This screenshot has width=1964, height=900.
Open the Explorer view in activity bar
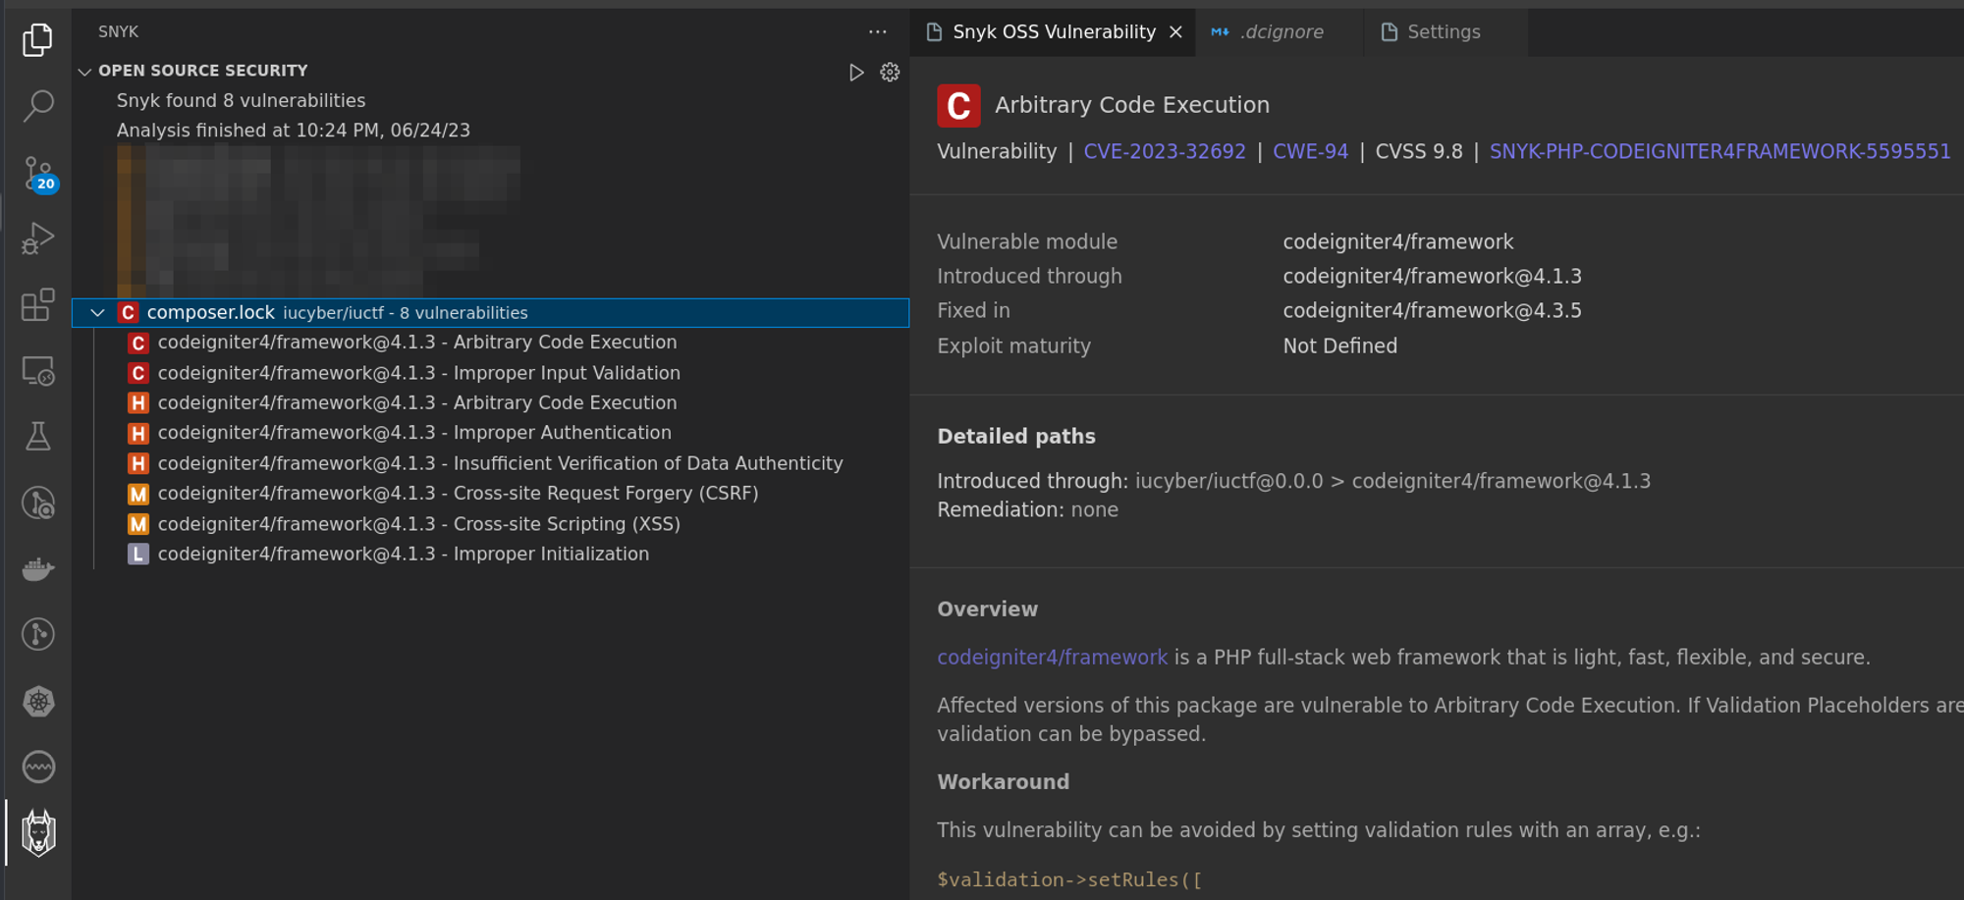click(x=37, y=39)
